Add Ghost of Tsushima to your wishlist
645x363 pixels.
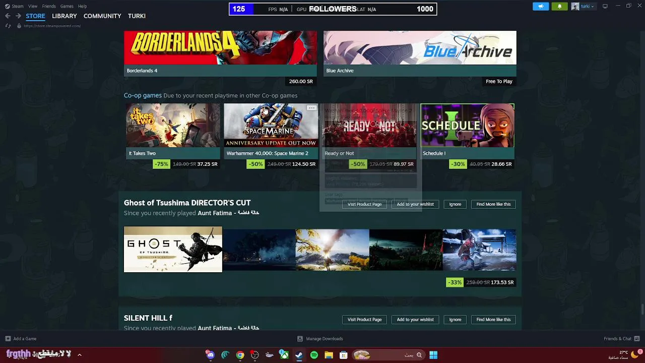(415, 204)
